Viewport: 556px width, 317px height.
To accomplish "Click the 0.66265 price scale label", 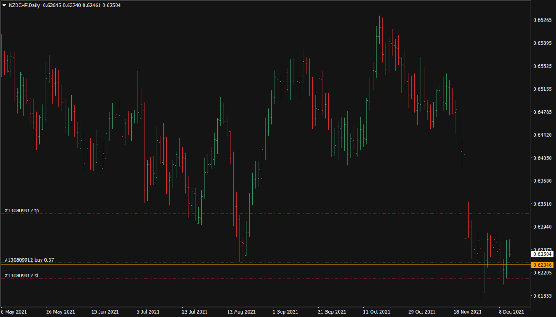I will tap(543, 20).
